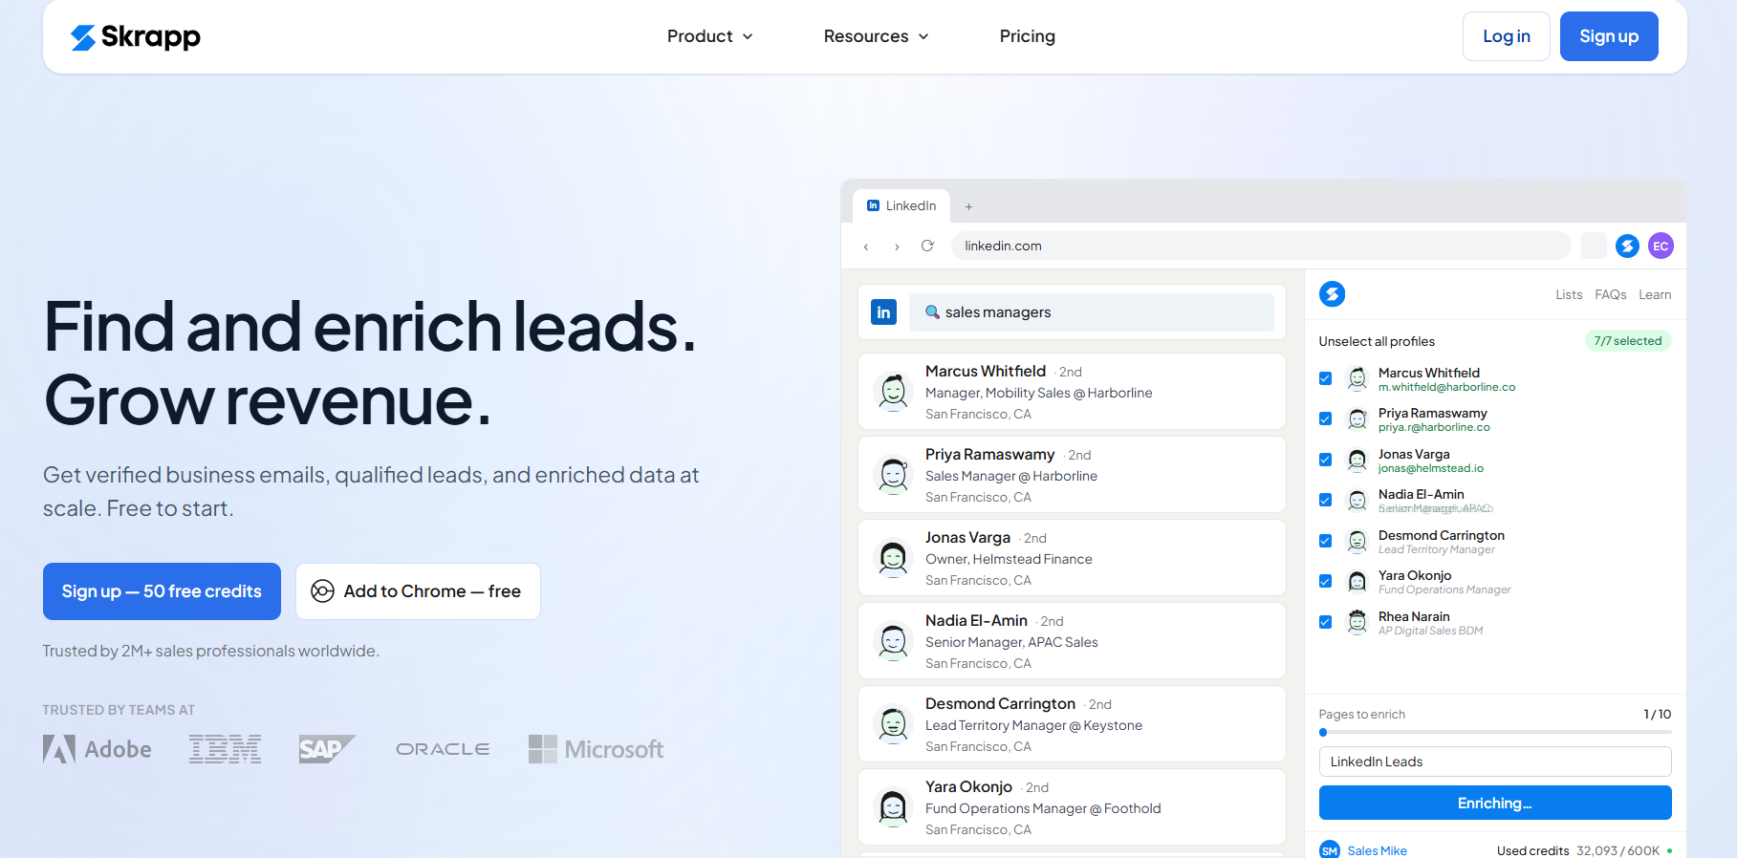Open the Lists tab in extension
The image size is (1737, 858).
[1569, 294]
